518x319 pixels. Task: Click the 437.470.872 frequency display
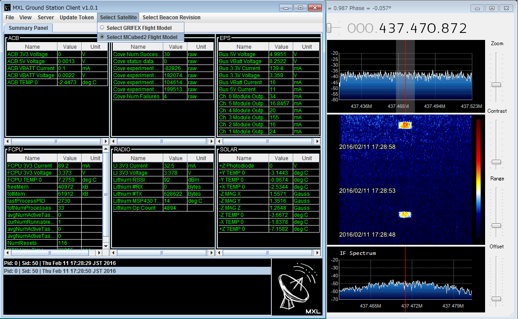(x=407, y=29)
